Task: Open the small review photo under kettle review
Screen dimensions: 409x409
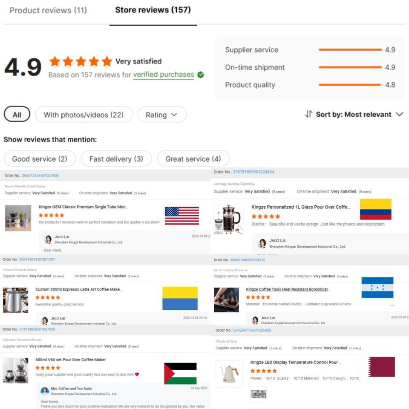Action: coord(258,394)
